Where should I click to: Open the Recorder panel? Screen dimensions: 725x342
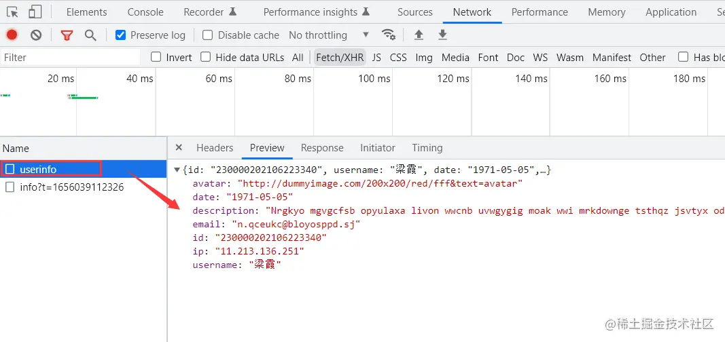(211, 12)
